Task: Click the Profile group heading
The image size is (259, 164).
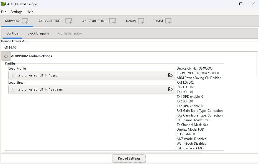Action: pos(10,64)
